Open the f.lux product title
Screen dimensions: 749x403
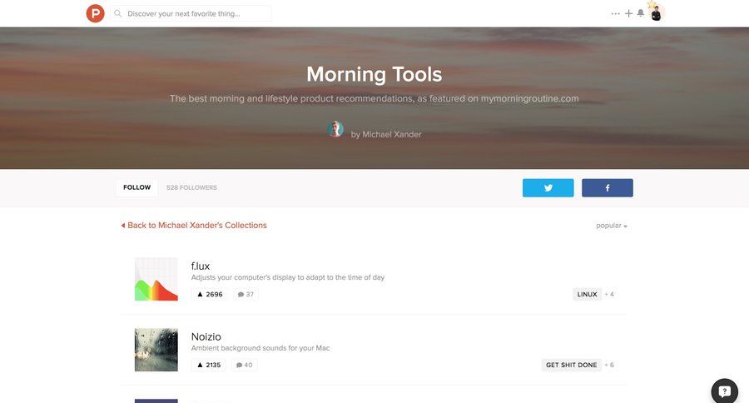click(200, 266)
